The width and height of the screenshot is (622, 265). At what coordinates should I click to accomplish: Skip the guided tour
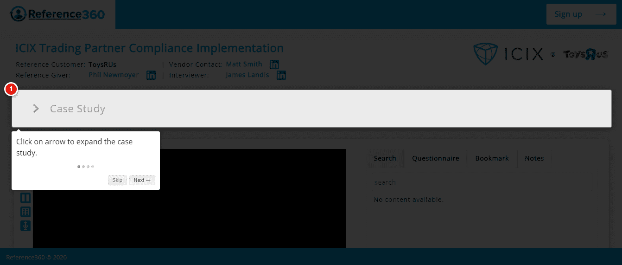pos(117,180)
